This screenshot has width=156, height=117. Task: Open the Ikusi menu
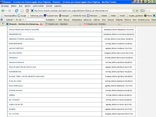[21, 6]
